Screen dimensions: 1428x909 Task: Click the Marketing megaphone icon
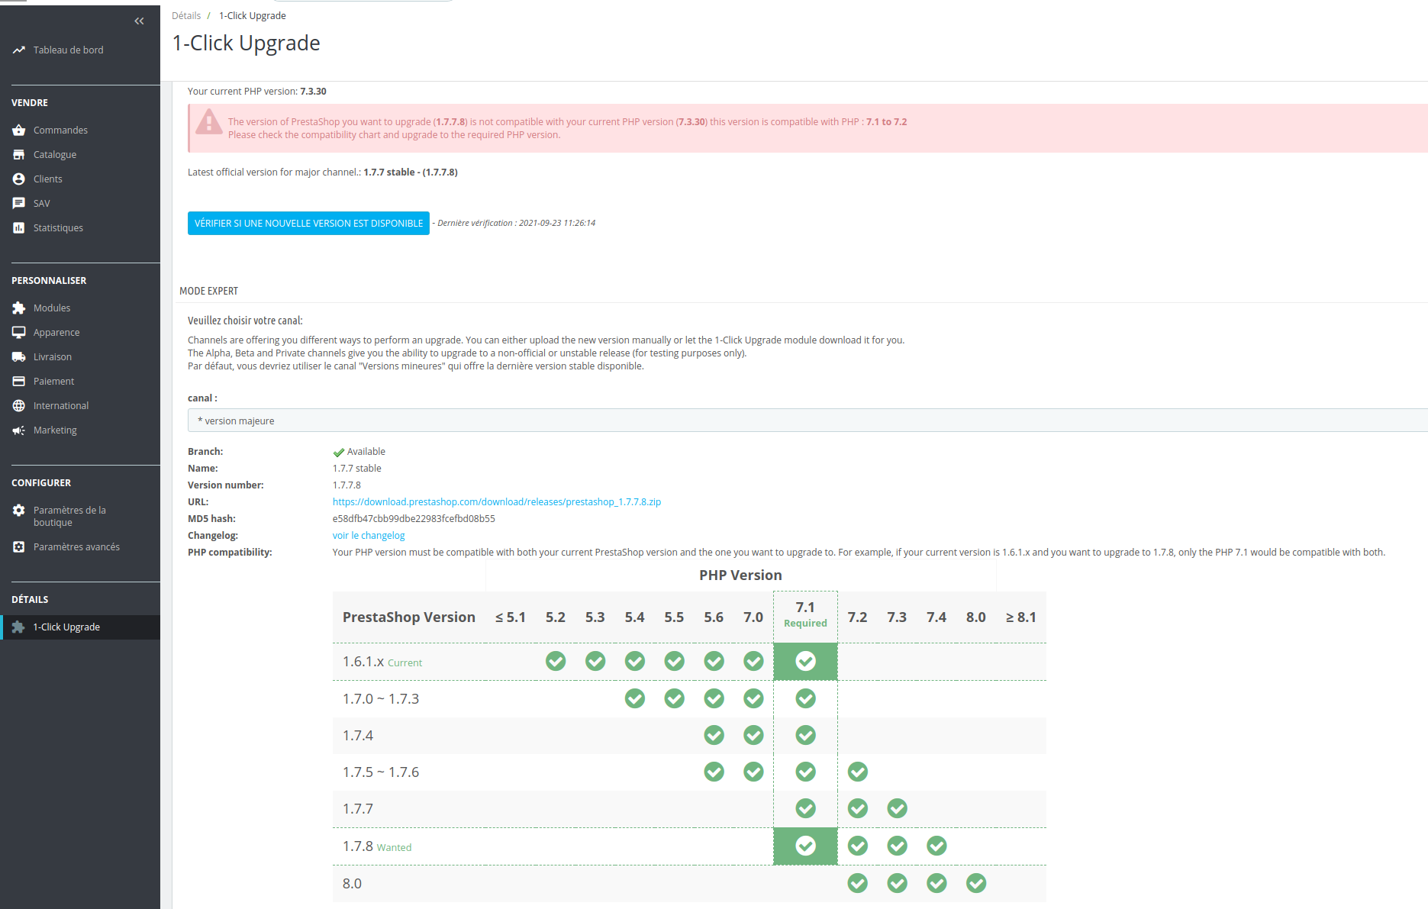pos(19,430)
